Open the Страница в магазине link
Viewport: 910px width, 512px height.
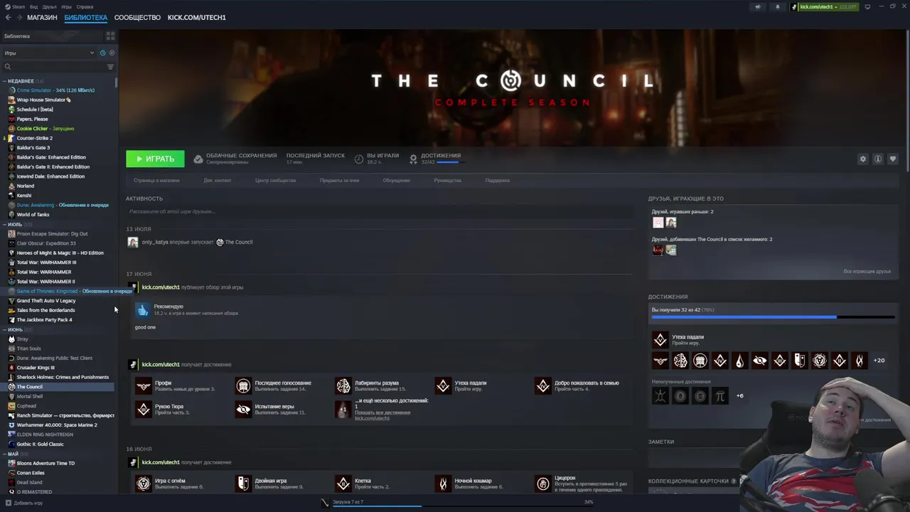tap(156, 180)
